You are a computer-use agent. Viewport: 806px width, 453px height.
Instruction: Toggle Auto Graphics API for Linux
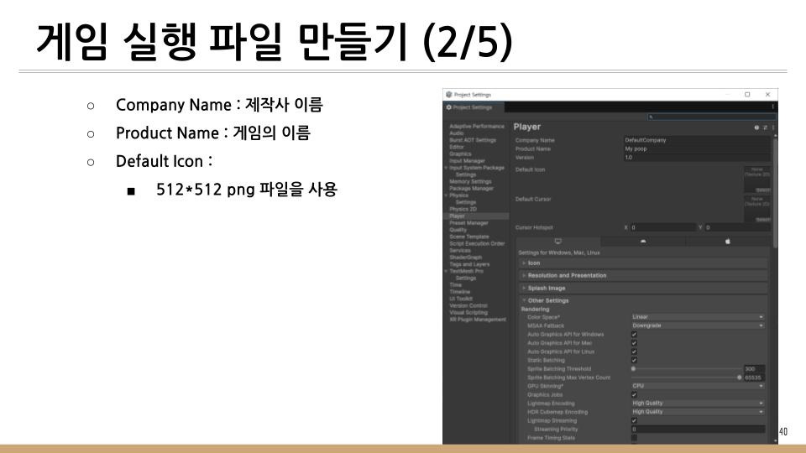tap(634, 351)
